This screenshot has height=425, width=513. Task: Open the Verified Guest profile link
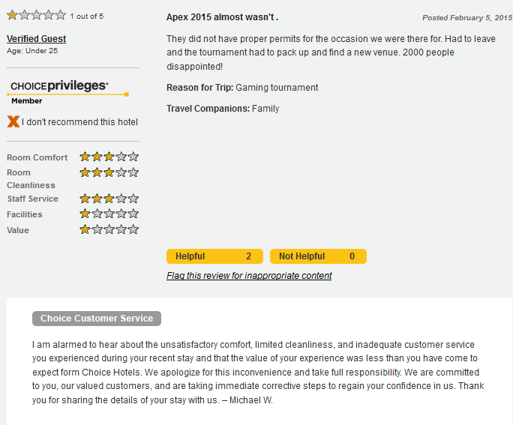pos(36,39)
